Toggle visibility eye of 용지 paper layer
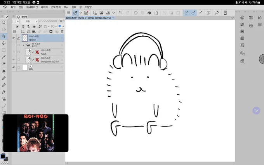The image size is (264, 165). click(14, 67)
